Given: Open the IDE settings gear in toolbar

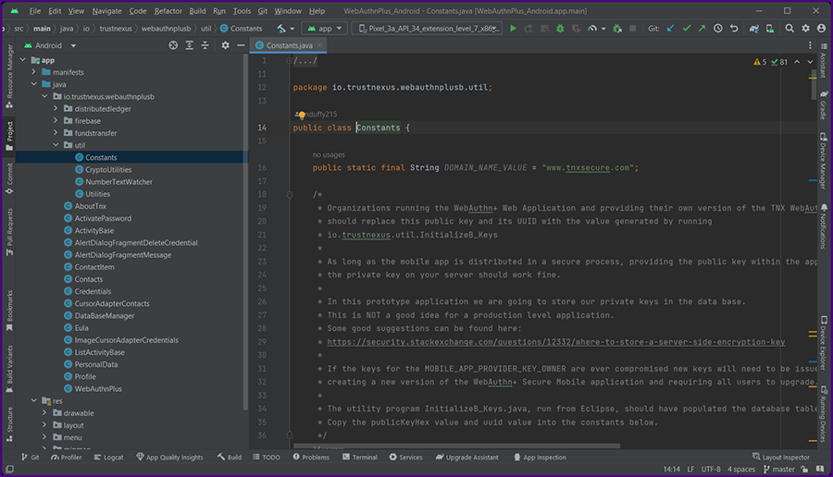Looking at the screenshot, I should pyautogui.click(x=805, y=29).
